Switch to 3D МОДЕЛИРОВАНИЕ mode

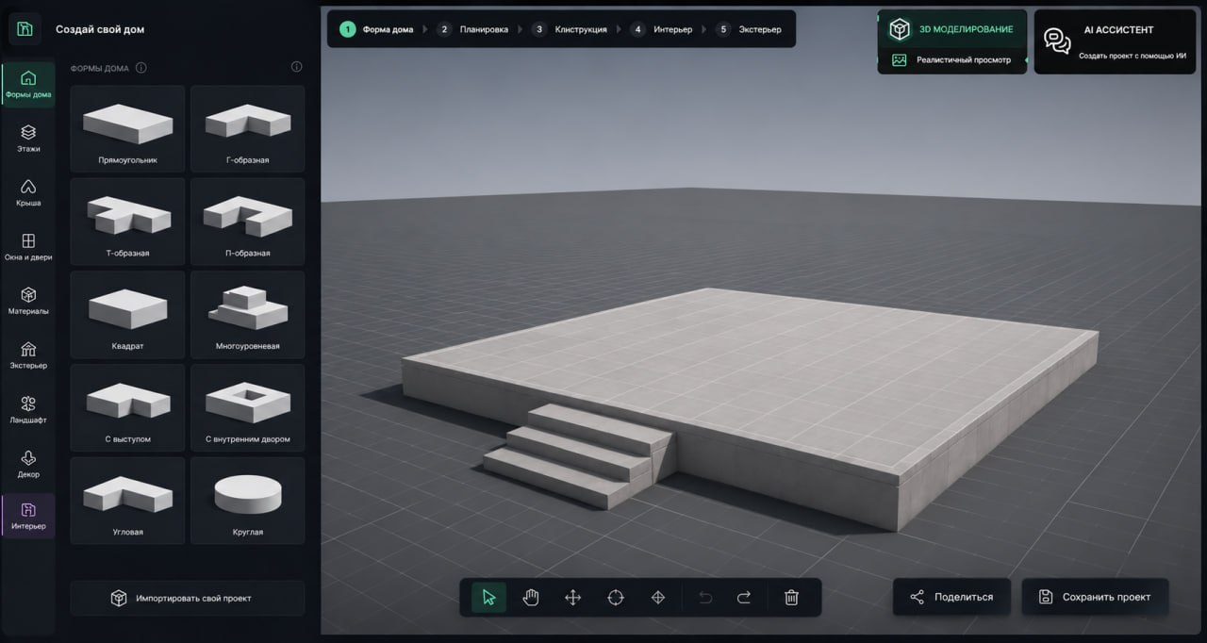pyautogui.click(x=952, y=29)
